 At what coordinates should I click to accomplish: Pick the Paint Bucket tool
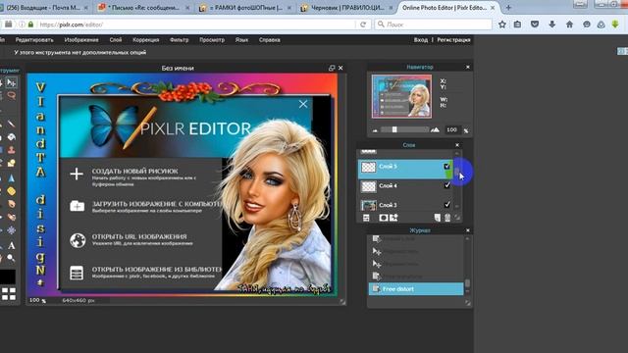coord(11,137)
